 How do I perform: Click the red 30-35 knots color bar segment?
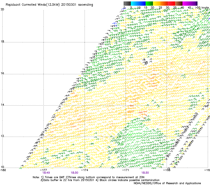pyautogui.click(x=171, y=3)
